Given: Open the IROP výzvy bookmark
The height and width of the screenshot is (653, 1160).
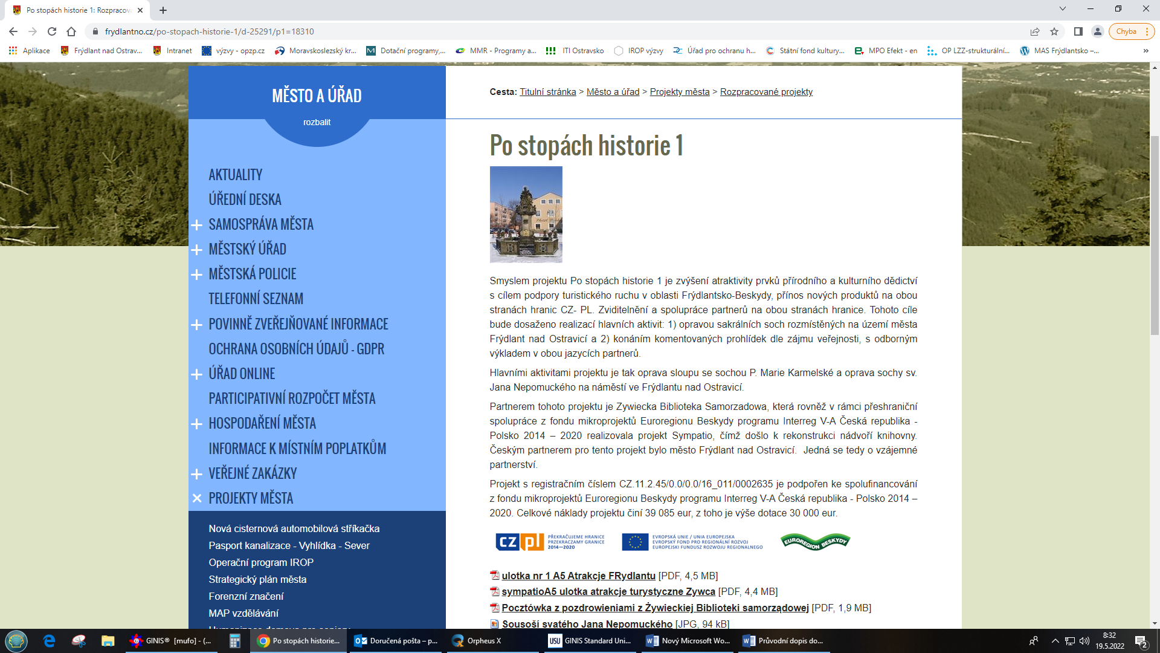Looking at the screenshot, I should click(x=639, y=51).
